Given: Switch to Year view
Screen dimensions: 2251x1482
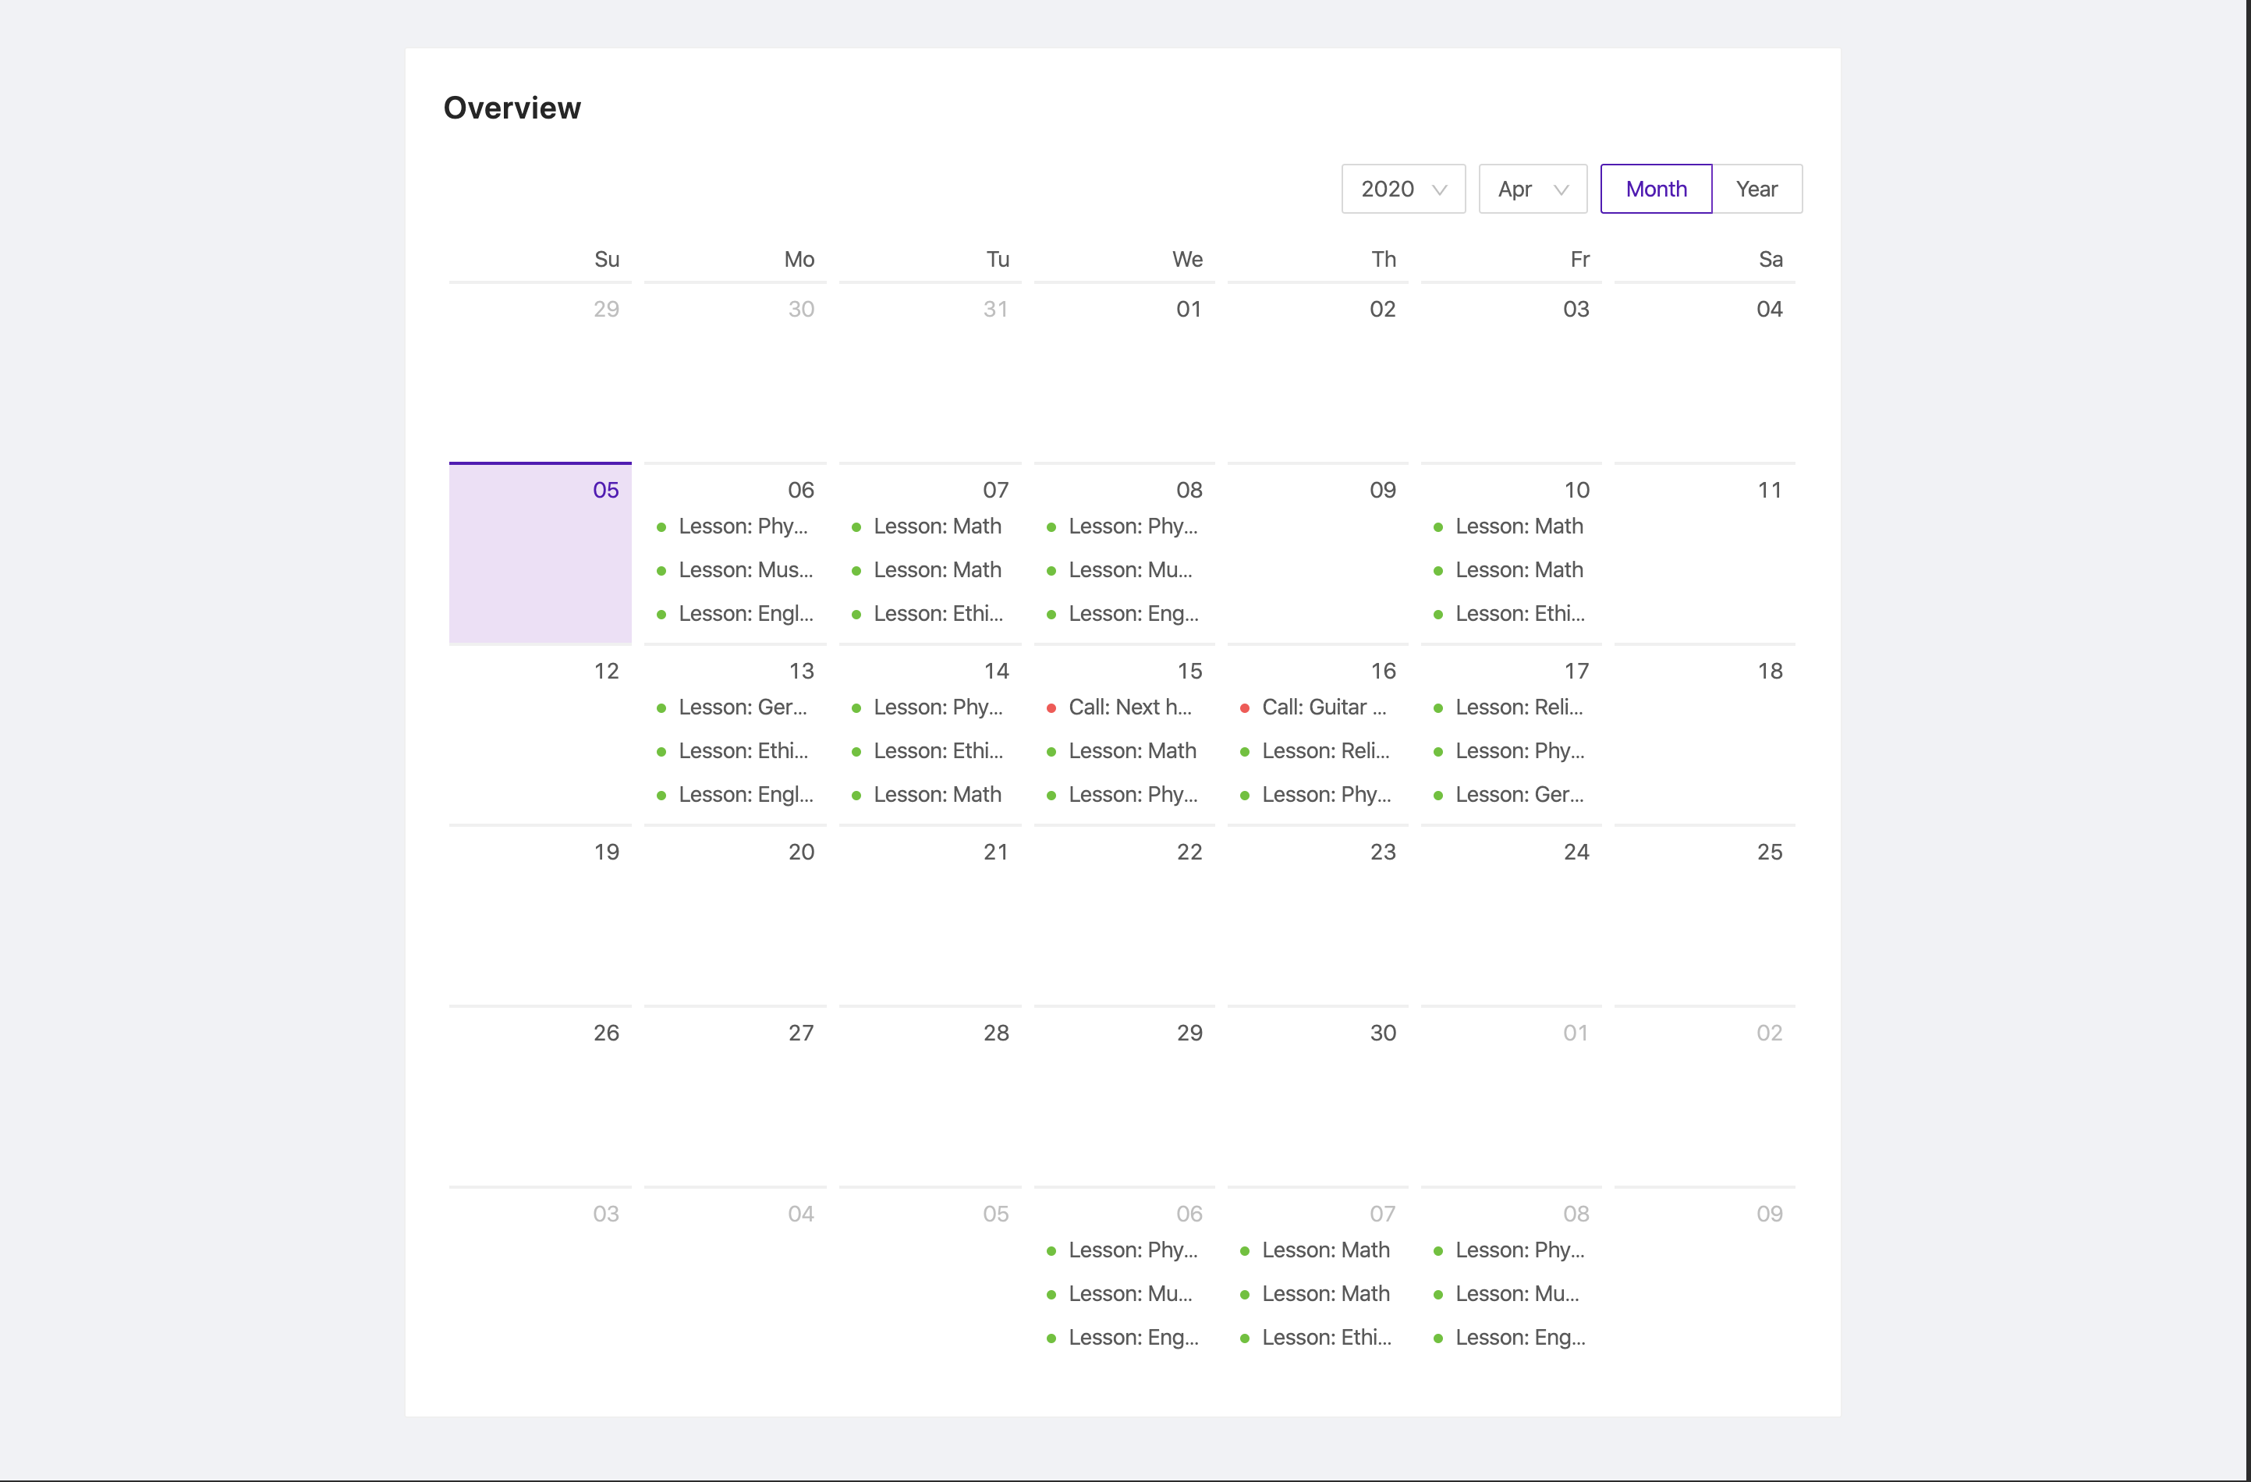Looking at the screenshot, I should point(1756,190).
